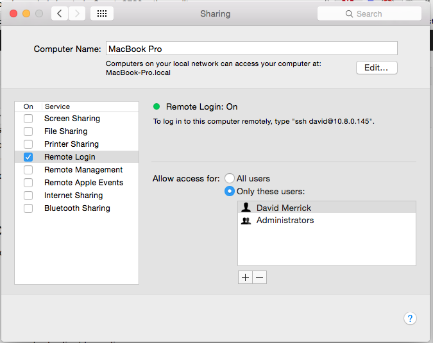Screen dimensions: 433x343
Task: Enable the Remote Apple Events checkbox
Action: 28,183
